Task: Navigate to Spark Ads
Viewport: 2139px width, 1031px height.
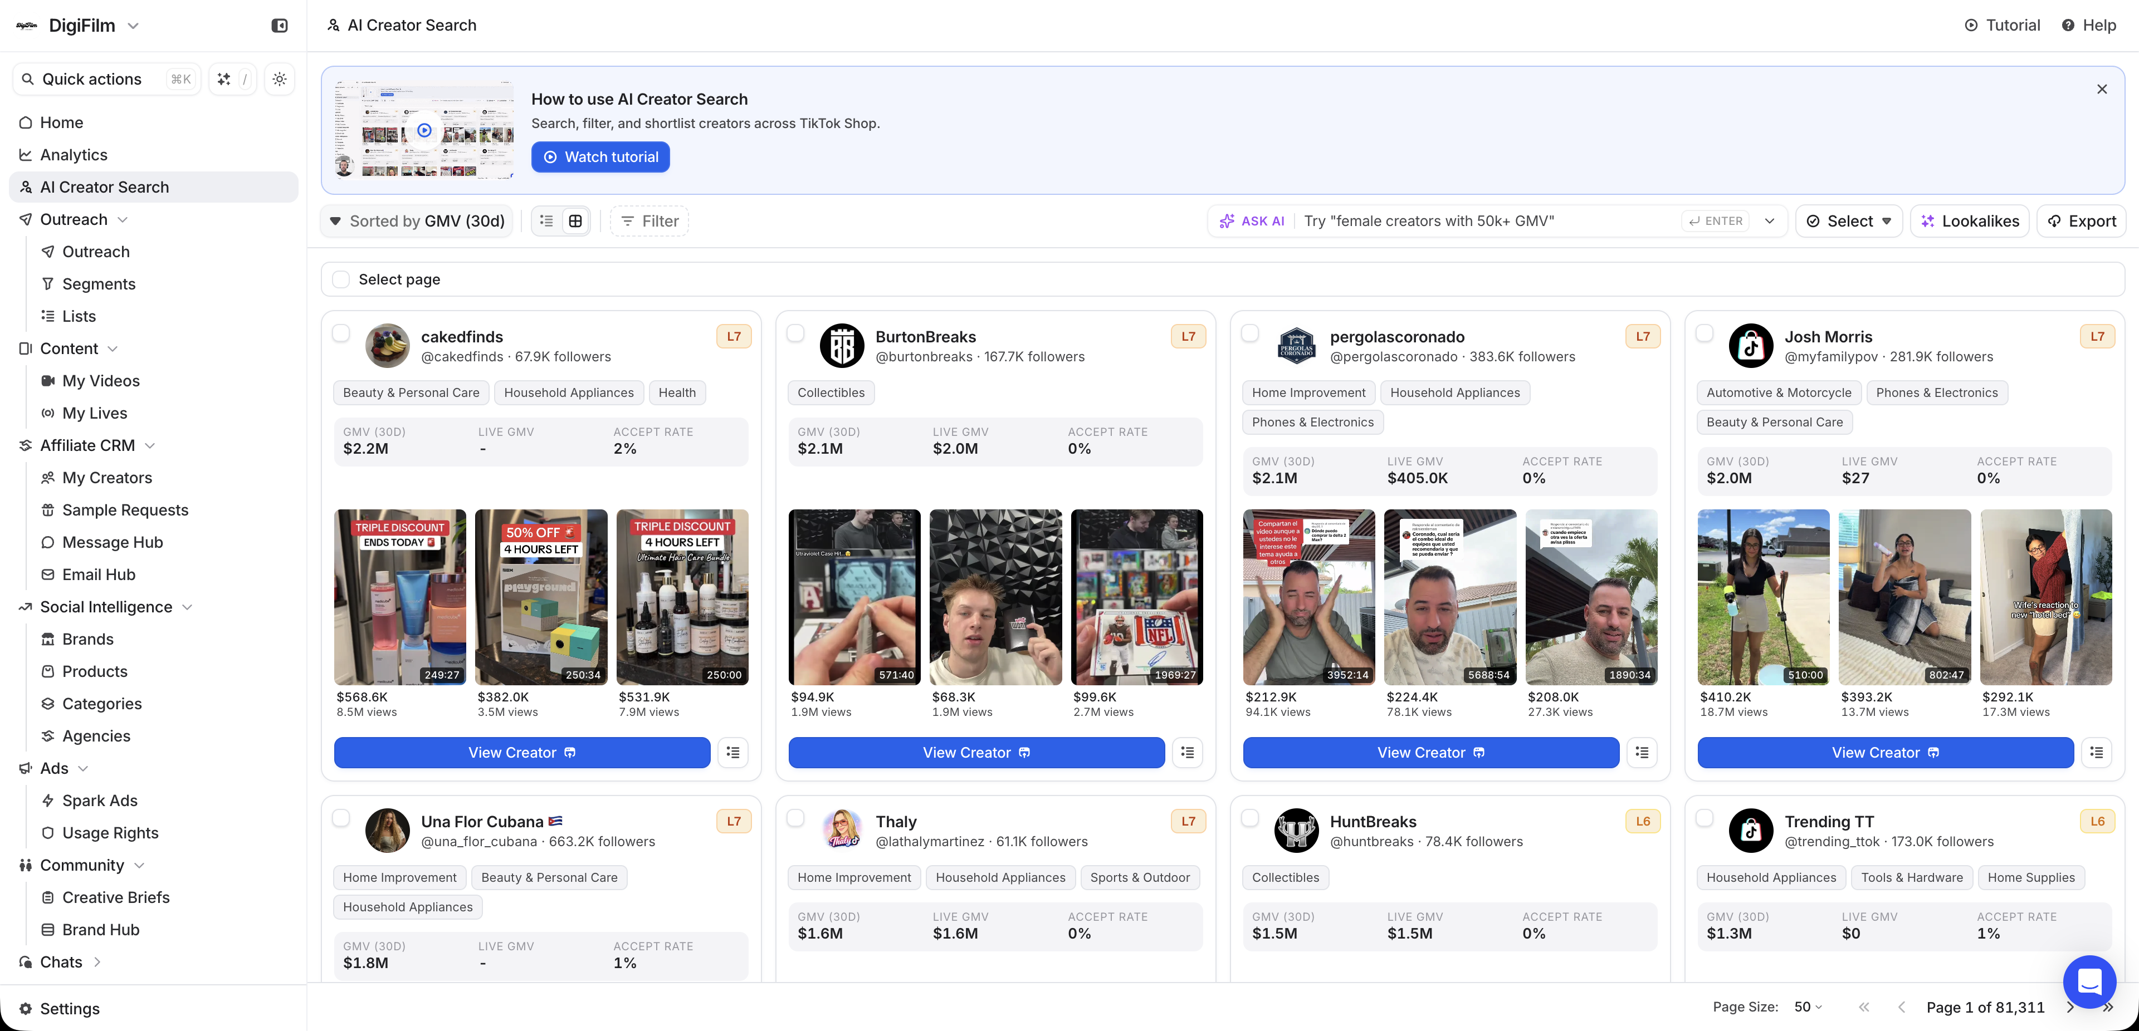Action: [100, 800]
